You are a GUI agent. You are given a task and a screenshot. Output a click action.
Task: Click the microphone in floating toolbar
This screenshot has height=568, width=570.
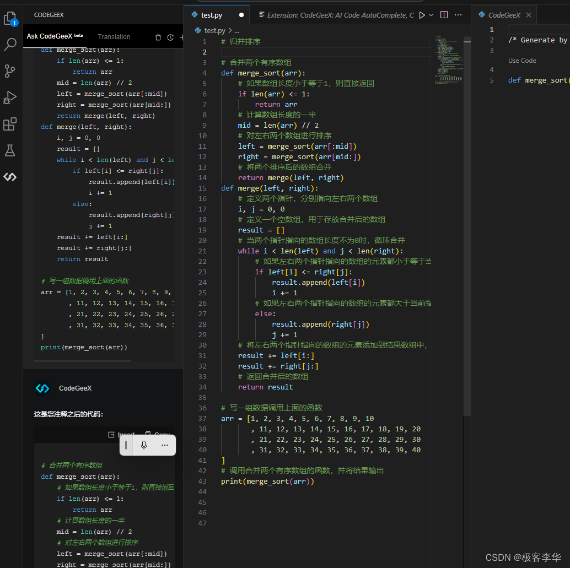(144, 445)
